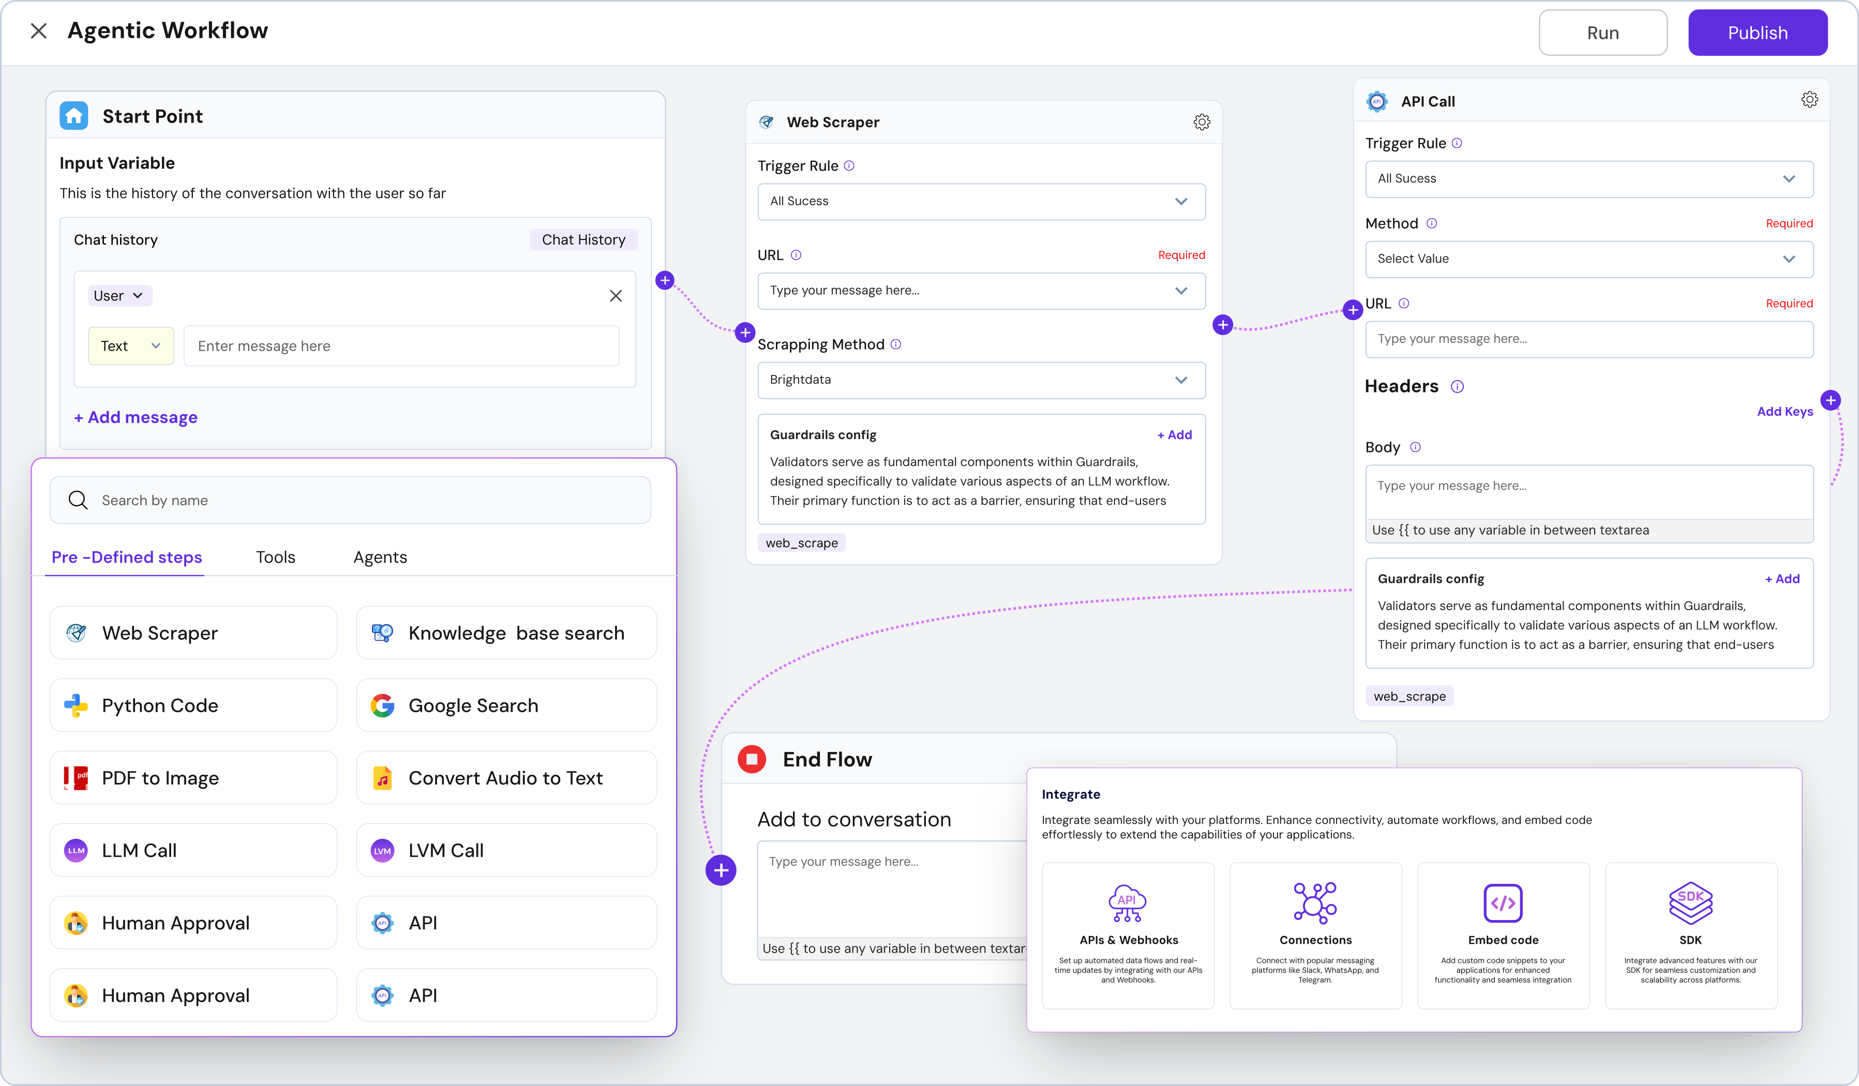Click the Connections network icon
Screen dimensions: 1859x1086
(x=1314, y=903)
